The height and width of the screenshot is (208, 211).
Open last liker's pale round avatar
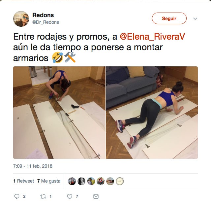120,181
